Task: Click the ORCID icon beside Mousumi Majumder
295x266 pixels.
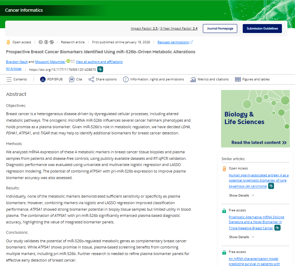Action: [68, 61]
